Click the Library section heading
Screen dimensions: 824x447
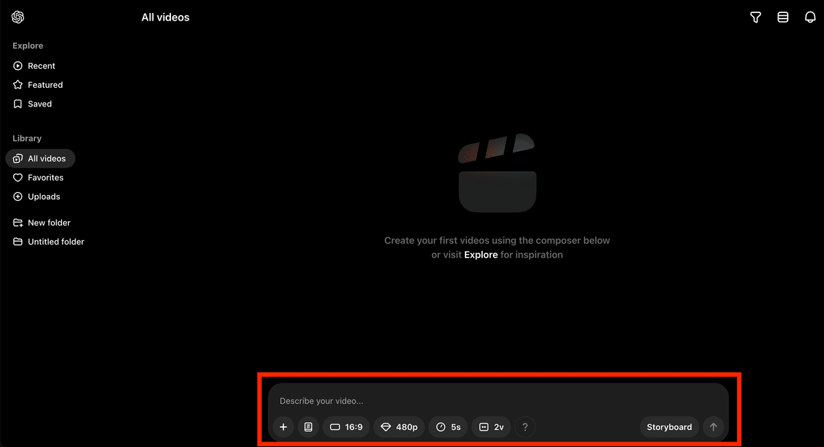27,139
